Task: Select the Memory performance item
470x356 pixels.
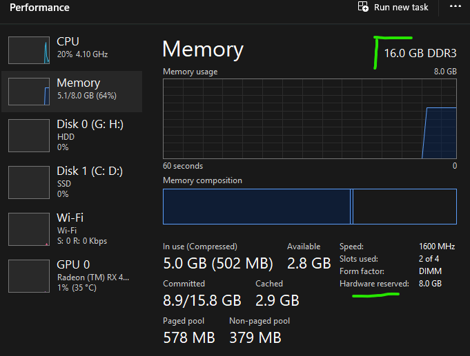Action: tap(72, 92)
